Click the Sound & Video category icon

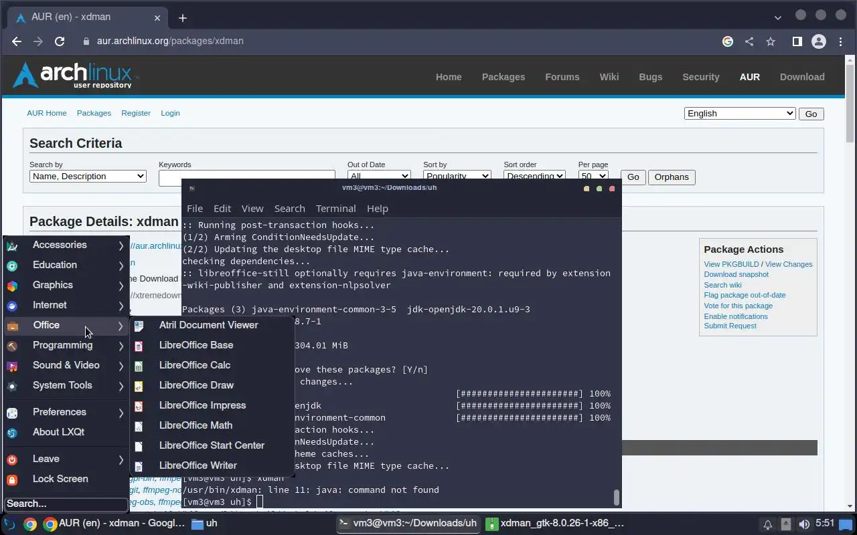(x=12, y=366)
